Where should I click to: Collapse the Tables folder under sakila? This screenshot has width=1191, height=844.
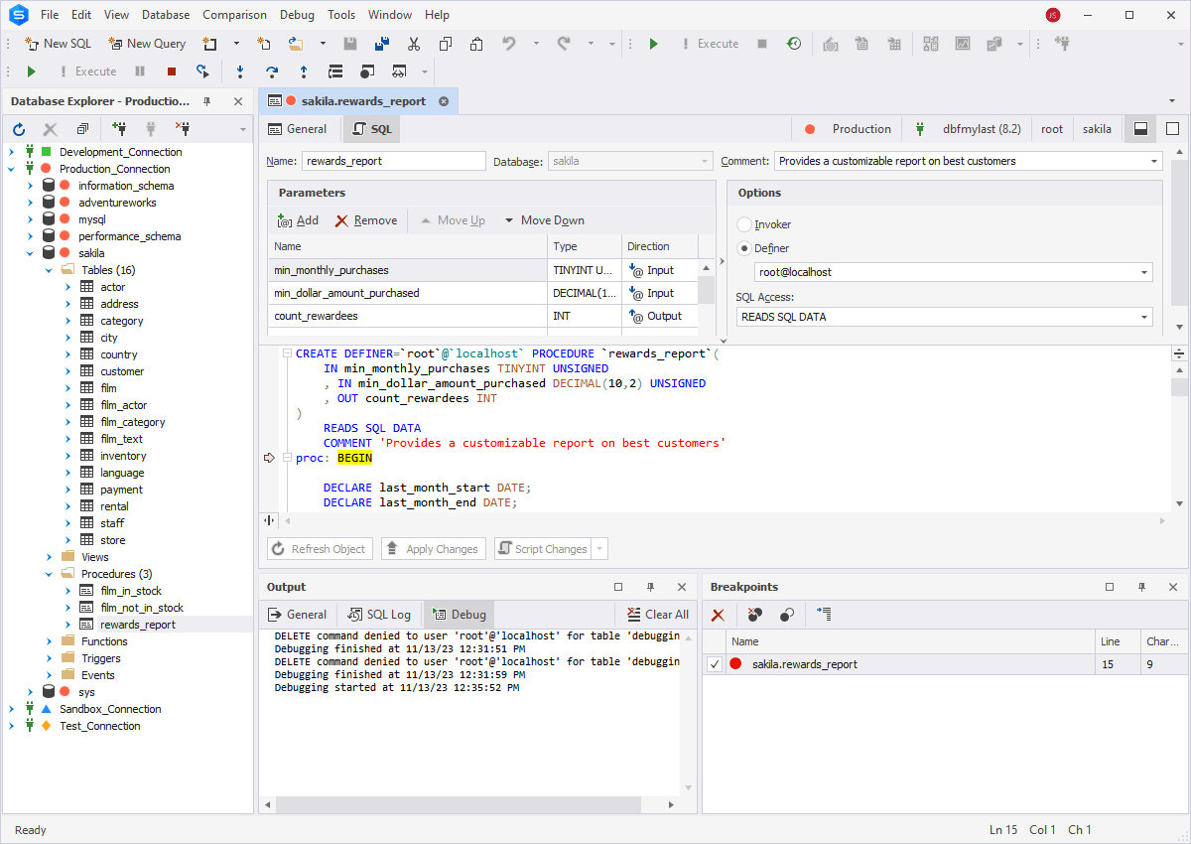click(48, 269)
